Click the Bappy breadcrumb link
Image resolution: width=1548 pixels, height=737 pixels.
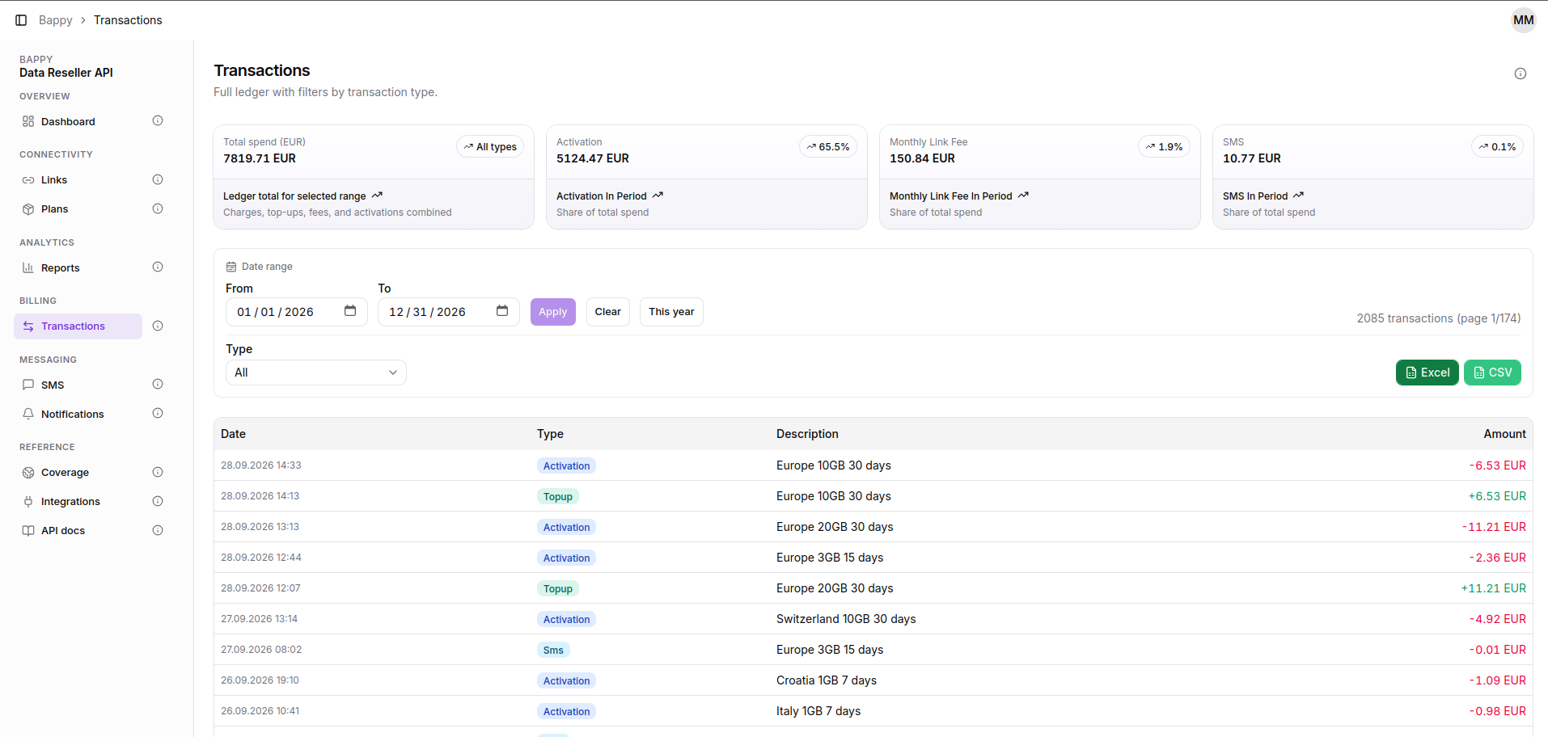point(56,20)
